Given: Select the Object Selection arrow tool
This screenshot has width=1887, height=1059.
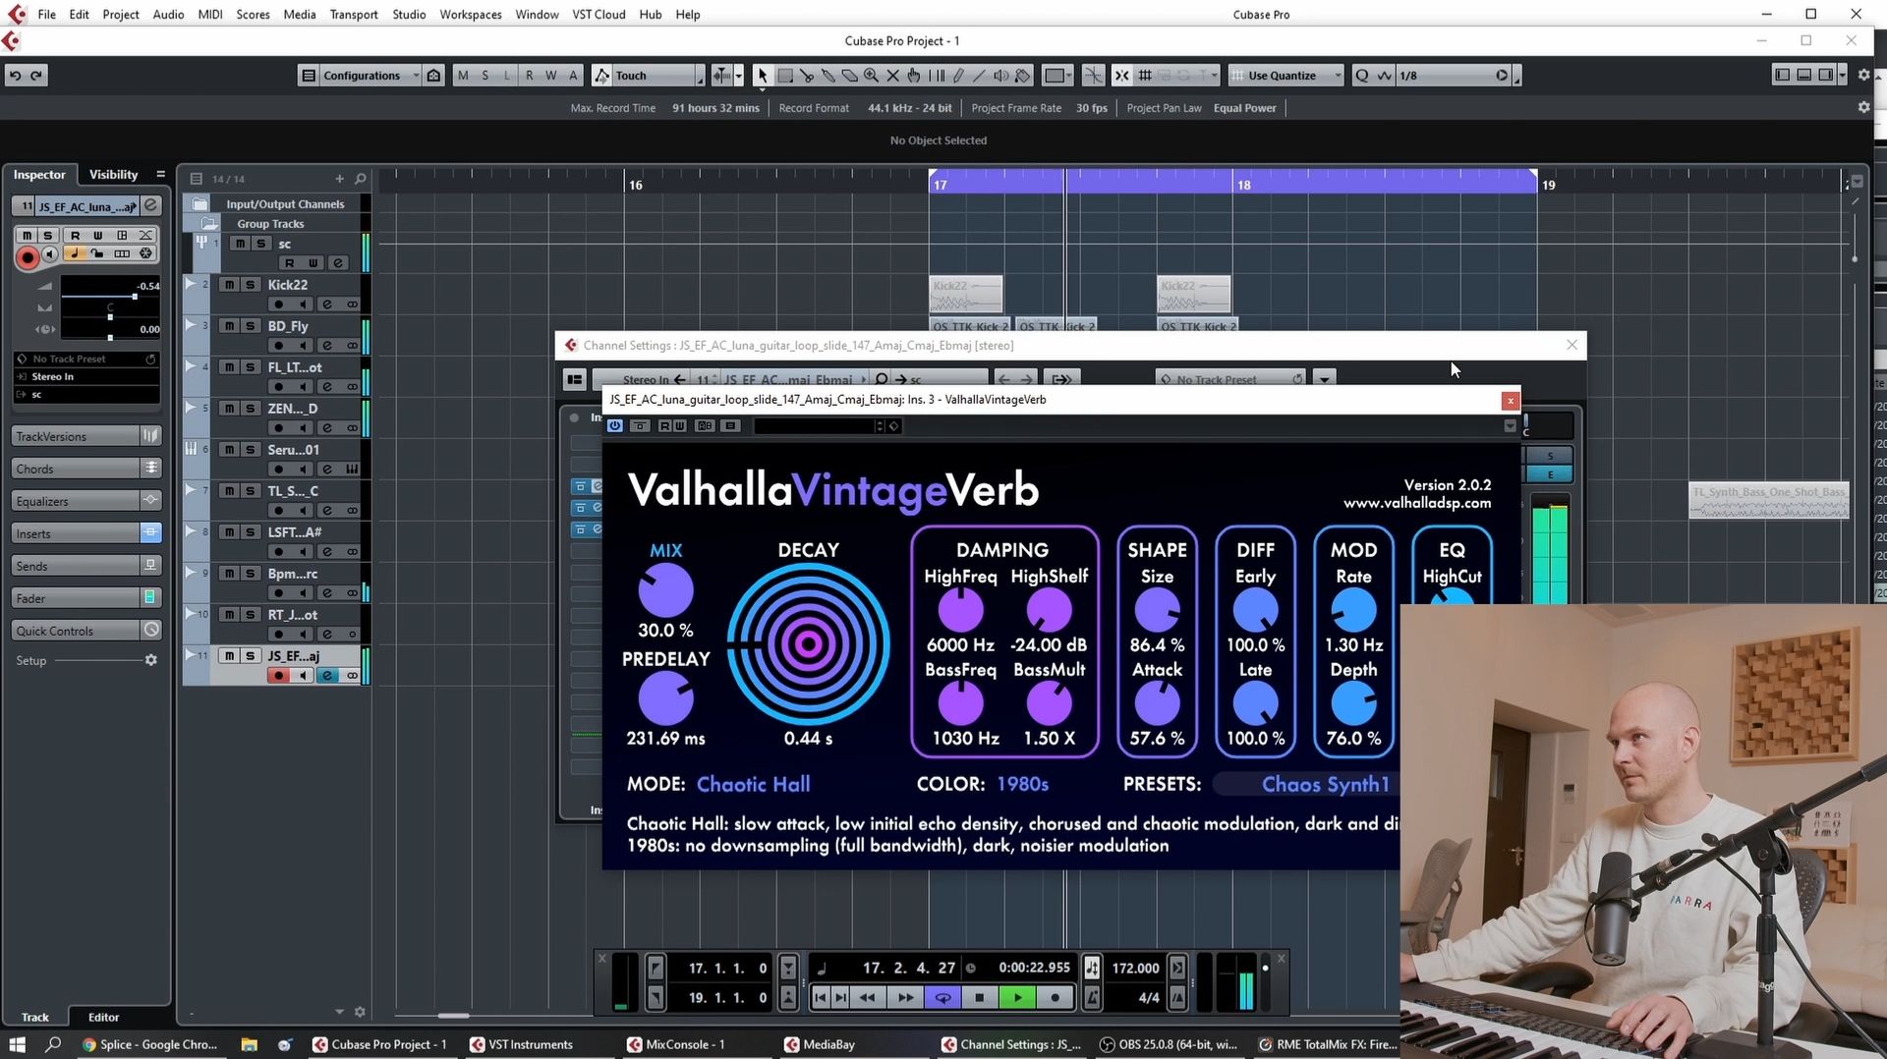Looking at the screenshot, I should click(x=763, y=76).
